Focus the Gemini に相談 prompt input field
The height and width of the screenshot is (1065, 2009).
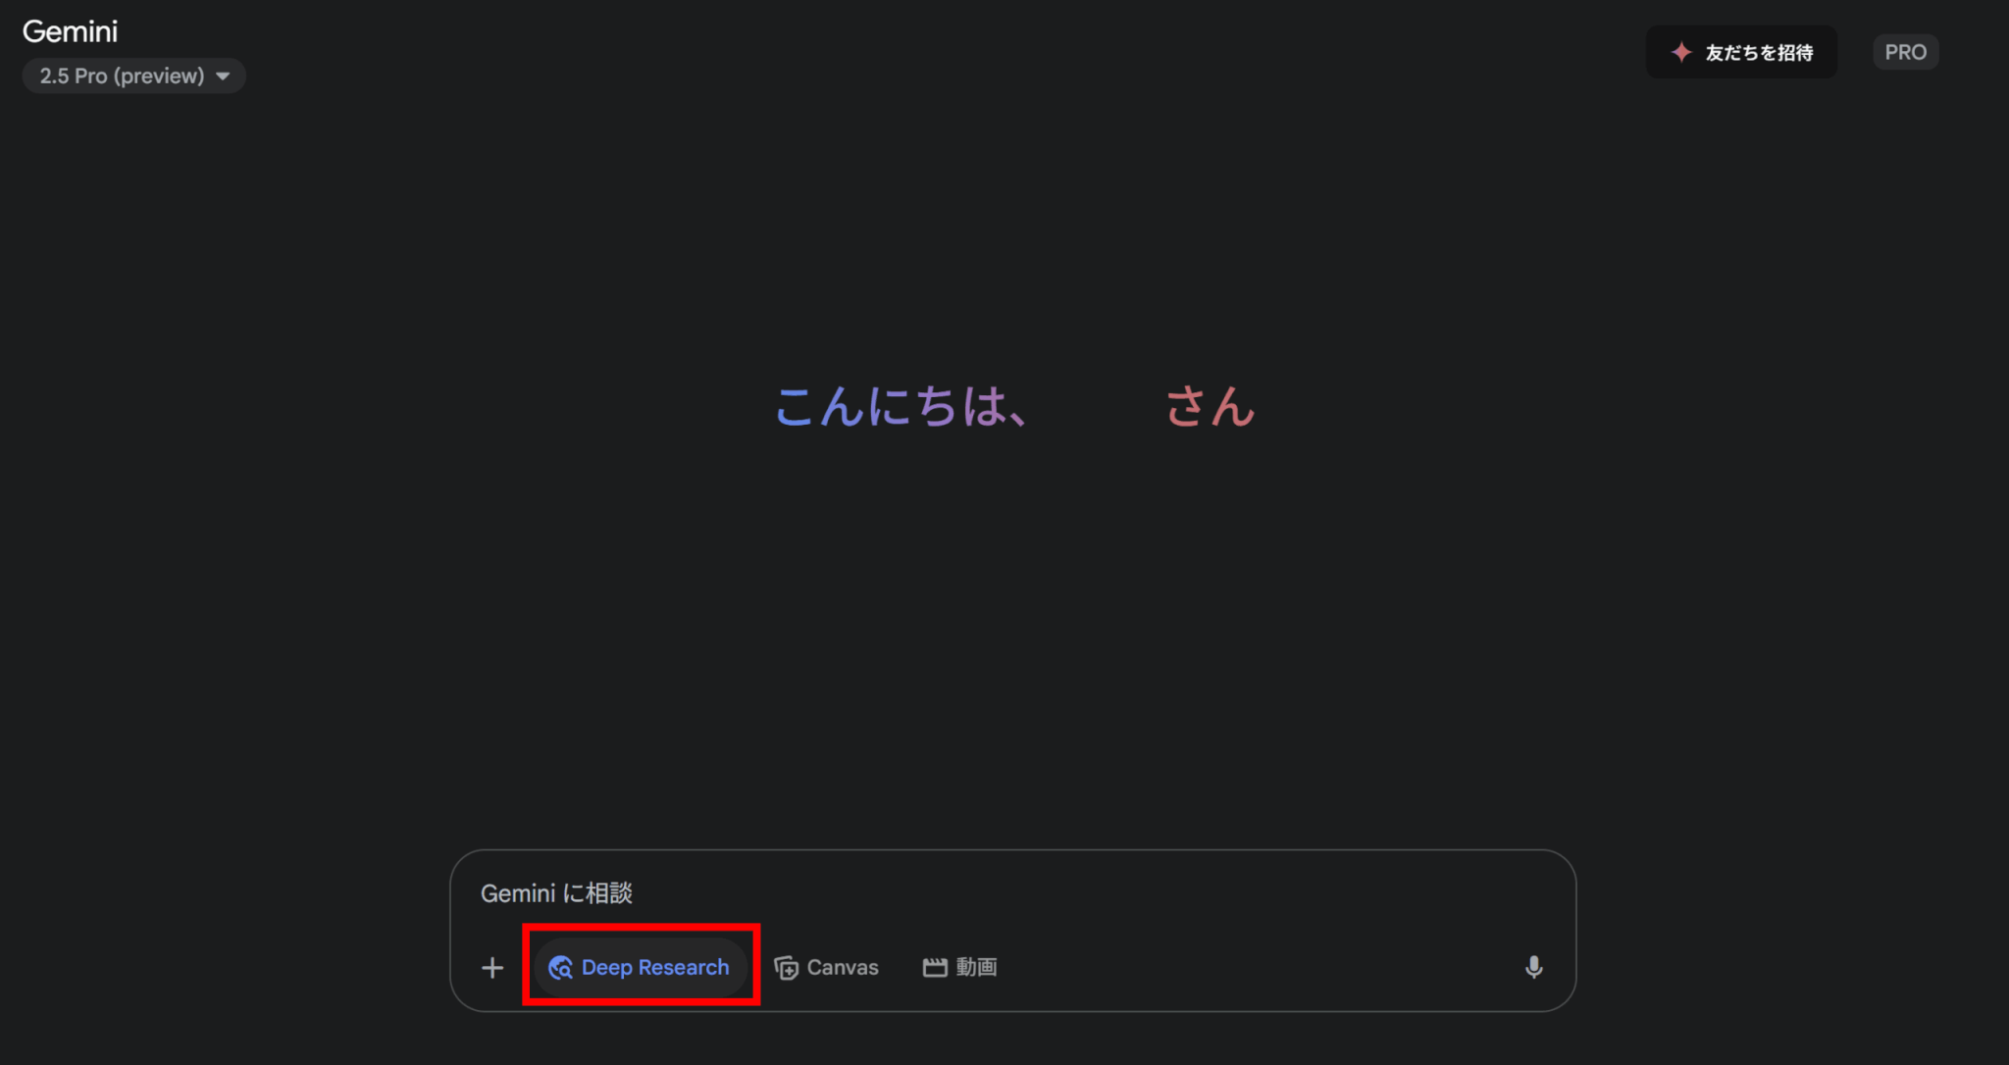1012,893
